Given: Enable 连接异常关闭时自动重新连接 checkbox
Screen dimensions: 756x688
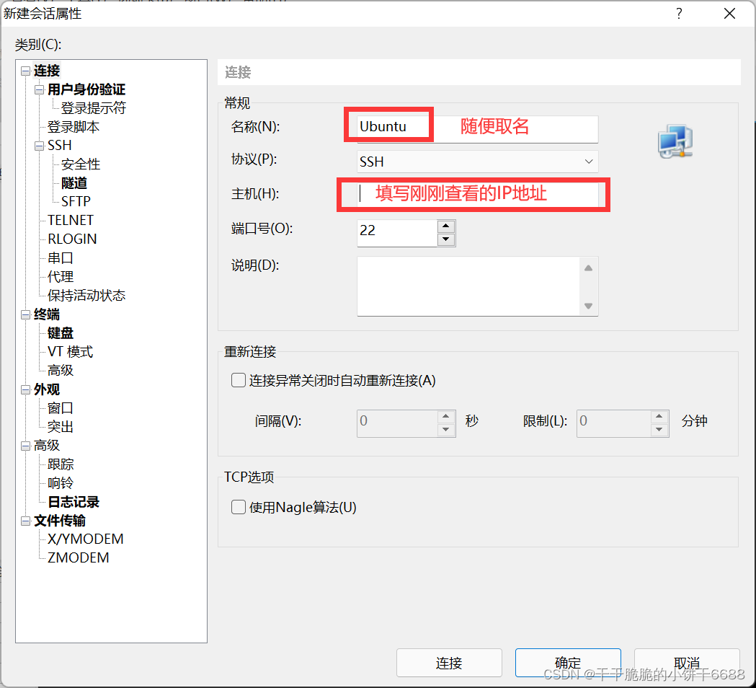Looking at the screenshot, I should coord(238,380).
